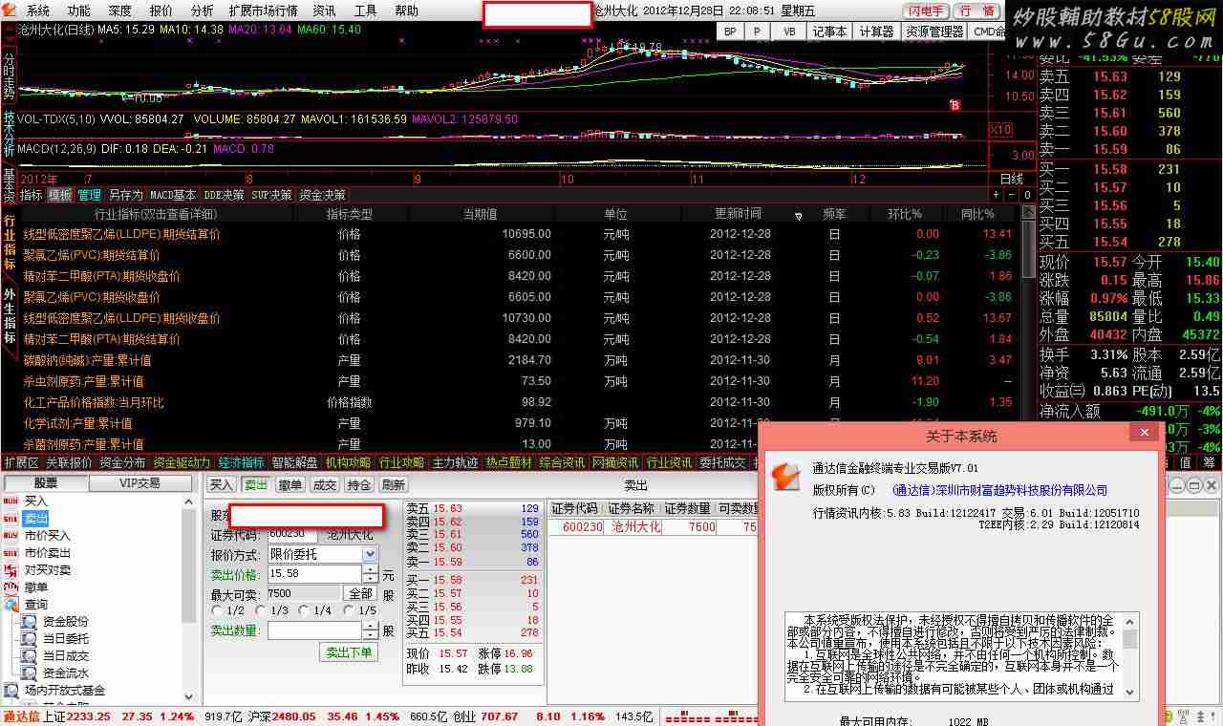Viewport: 1223px width, 726px height.
Task: Click the 对买对卖 swap icon
Action: coord(11,569)
